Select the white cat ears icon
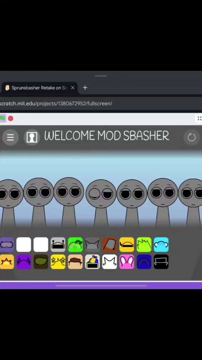The height and width of the screenshot is (360, 202). [x=109, y=262]
